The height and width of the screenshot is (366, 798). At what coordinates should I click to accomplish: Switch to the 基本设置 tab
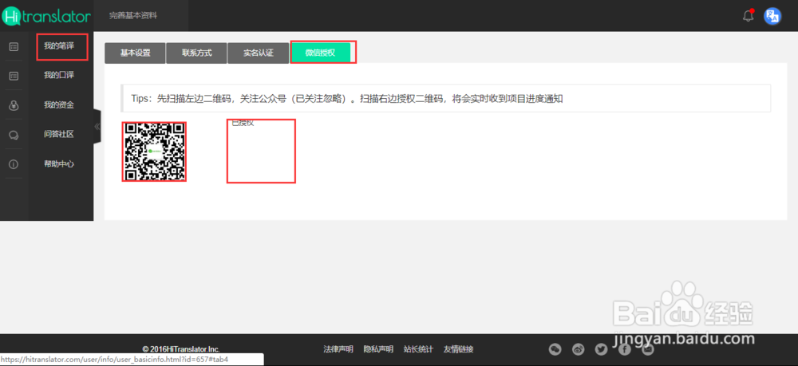[x=135, y=53]
